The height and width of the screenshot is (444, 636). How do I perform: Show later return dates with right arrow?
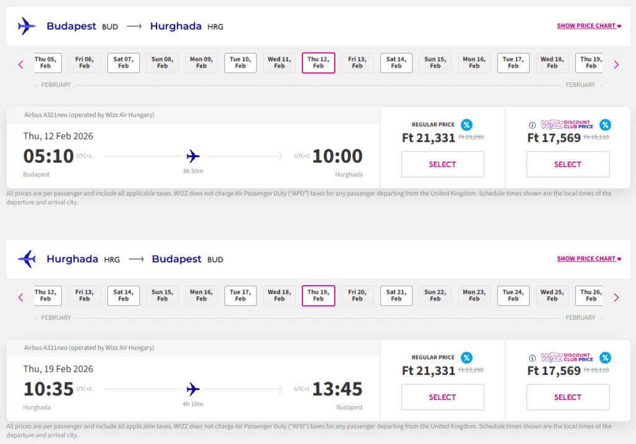616,297
